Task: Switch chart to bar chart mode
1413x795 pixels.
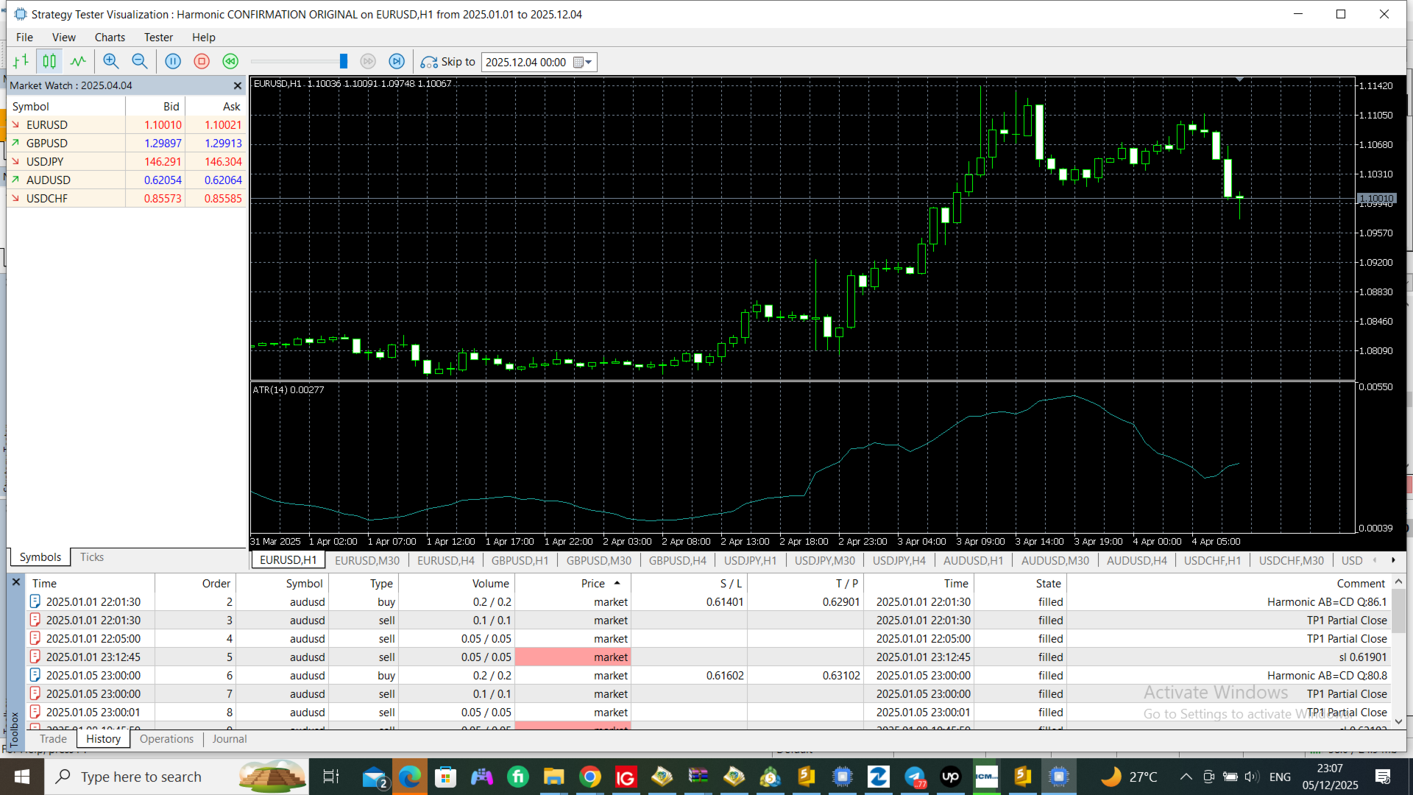Action: tap(21, 62)
